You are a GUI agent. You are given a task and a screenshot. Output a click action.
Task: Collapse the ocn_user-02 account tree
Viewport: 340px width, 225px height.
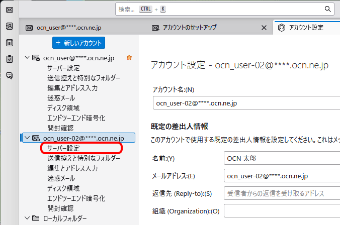point(27,138)
